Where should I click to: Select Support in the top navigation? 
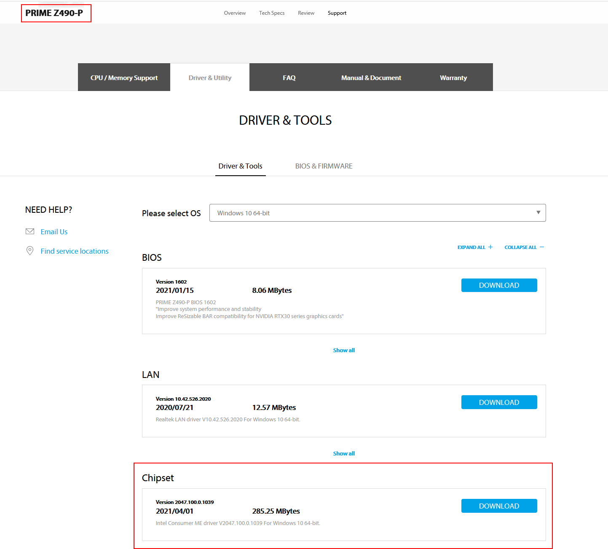coord(337,13)
